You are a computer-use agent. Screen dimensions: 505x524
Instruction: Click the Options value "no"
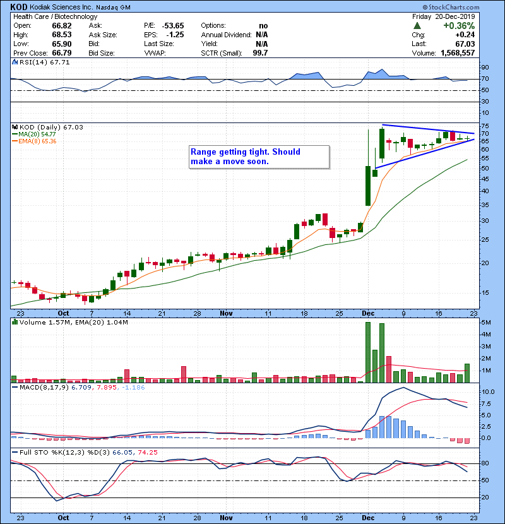click(263, 26)
